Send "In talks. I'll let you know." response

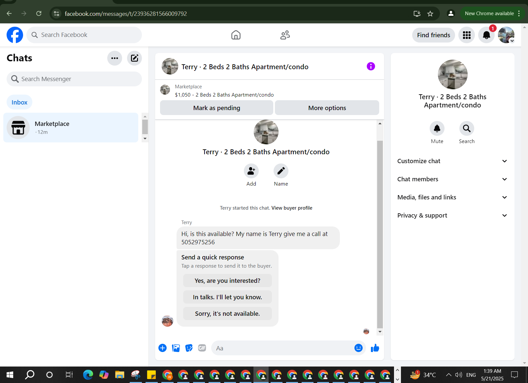pyautogui.click(x=227, y=297)
